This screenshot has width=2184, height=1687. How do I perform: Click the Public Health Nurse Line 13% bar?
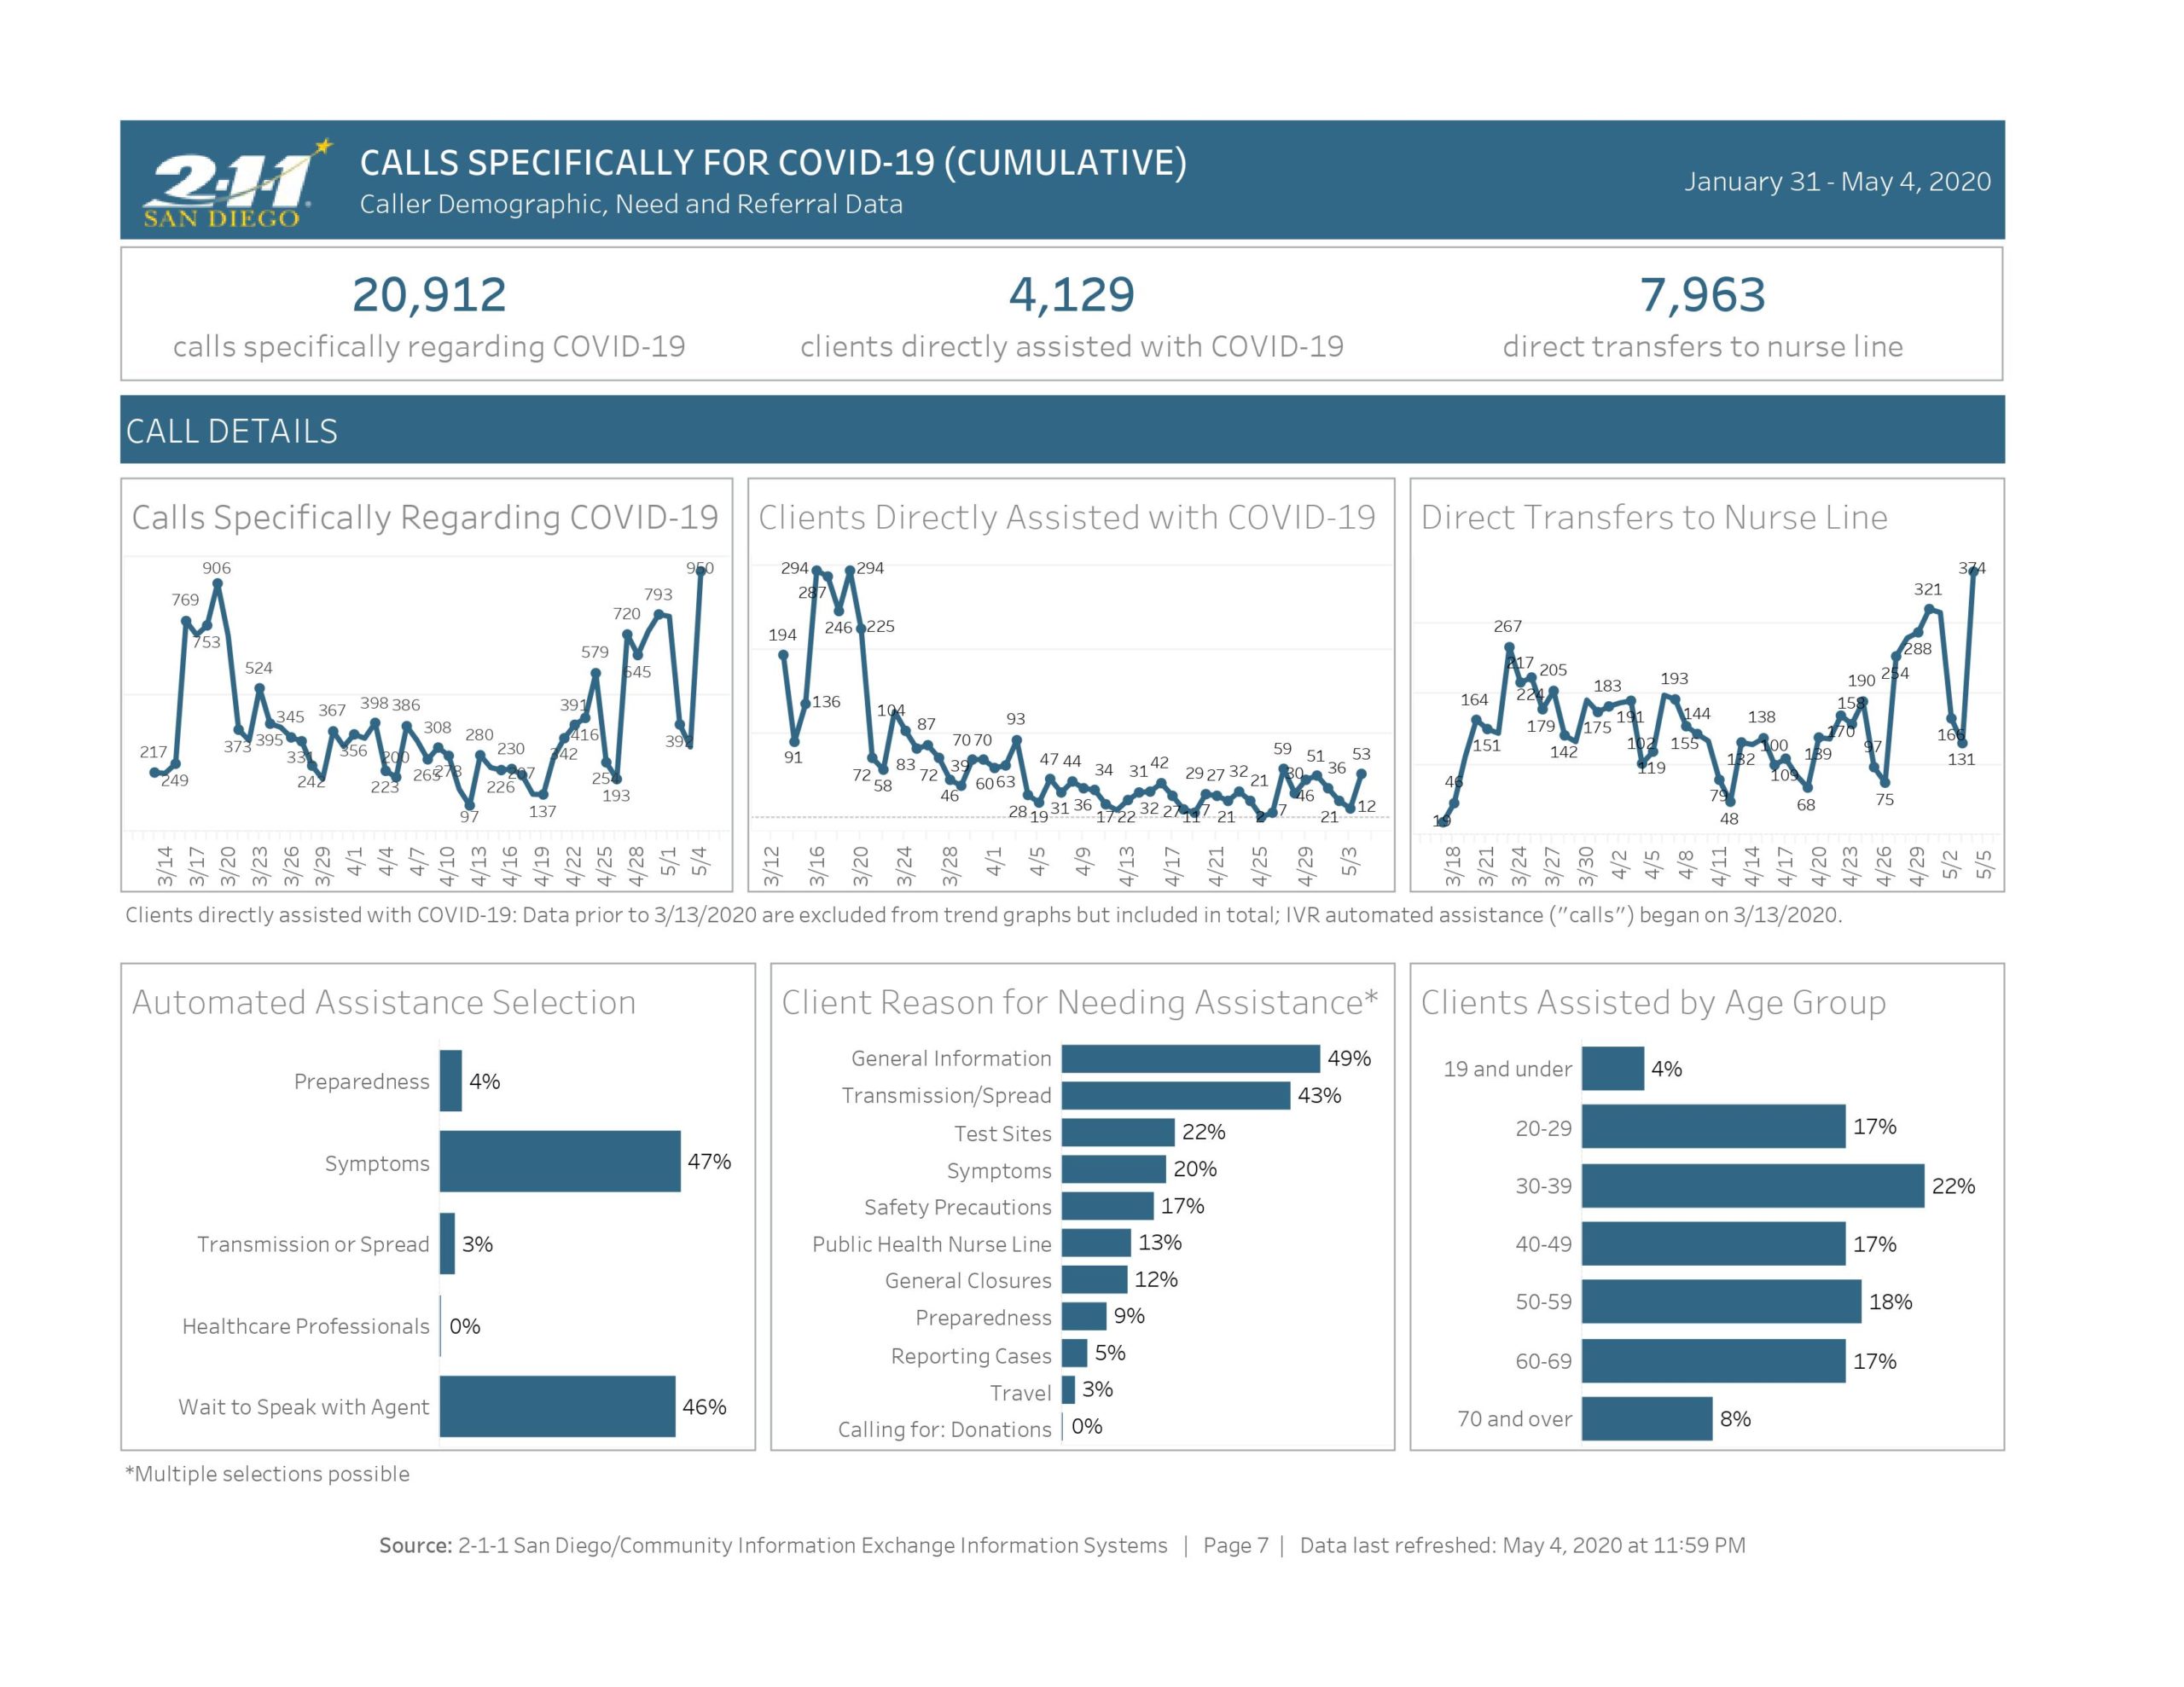(1096, 1243)
